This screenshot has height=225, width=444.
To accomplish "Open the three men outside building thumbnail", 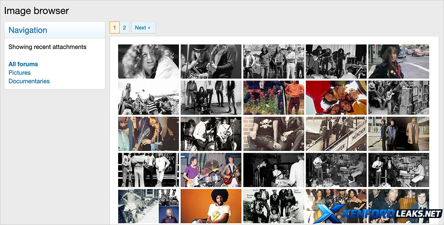I will (x=399, y=134).
